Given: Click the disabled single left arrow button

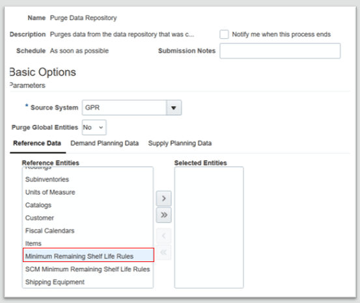Looking at the screenshot, I should 163,235.
